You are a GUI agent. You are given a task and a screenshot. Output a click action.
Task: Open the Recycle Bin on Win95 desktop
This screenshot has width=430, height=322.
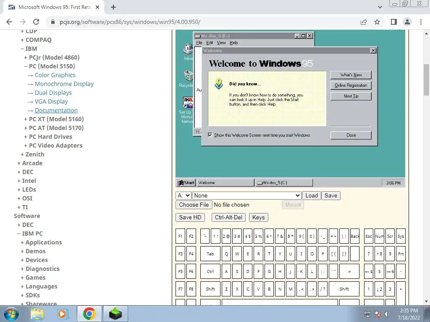point(187,79)
